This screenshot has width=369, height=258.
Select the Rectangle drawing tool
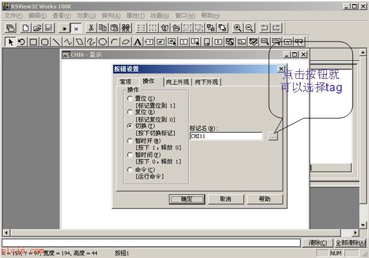[33, 42]
